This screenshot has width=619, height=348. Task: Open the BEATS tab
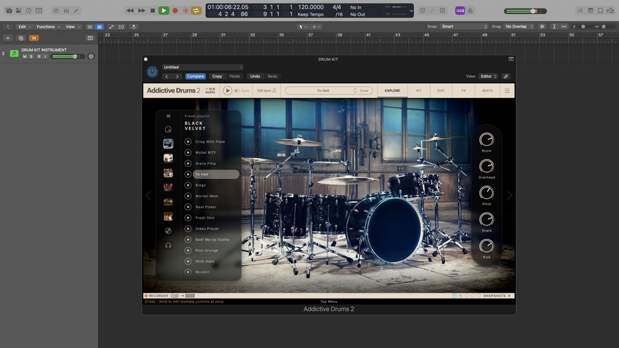[x=487, y=91]
